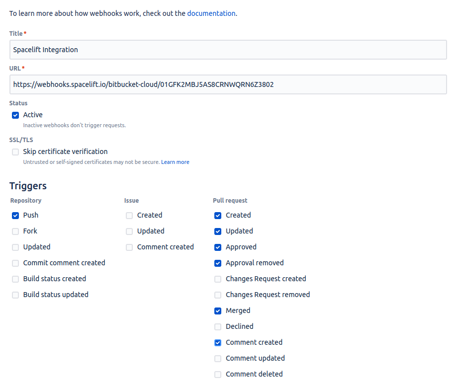Enable the Fork repository trigger

pos(15,231)
